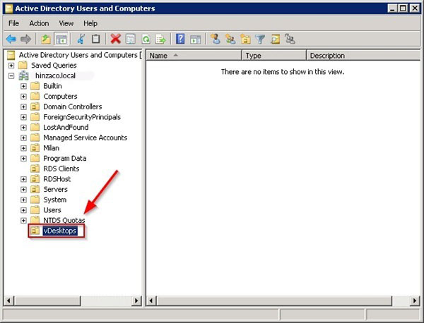The image size is (424, 323).
Task: Select the vDesktops organizational unit
Action: pyautogui.click(x=59, y=231)
